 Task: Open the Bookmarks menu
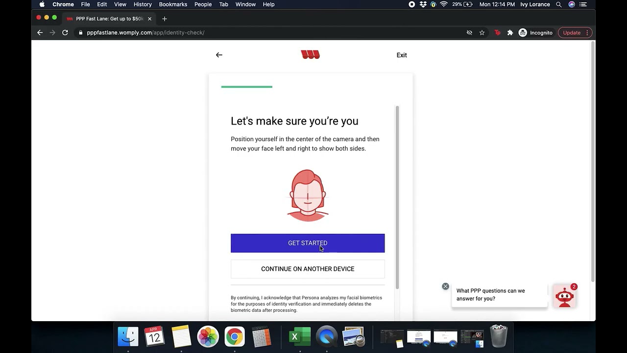click(x=173, y=4)
